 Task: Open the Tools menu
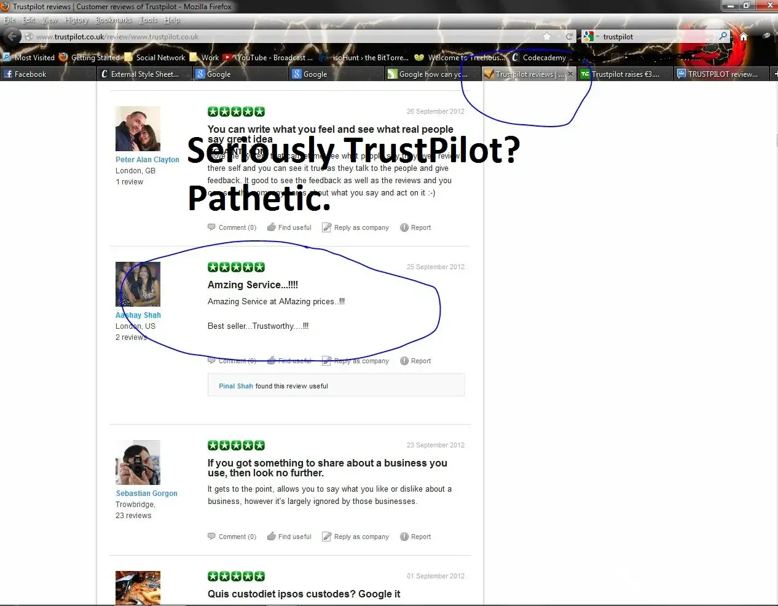pyautogui.click(x=148, y=20)
